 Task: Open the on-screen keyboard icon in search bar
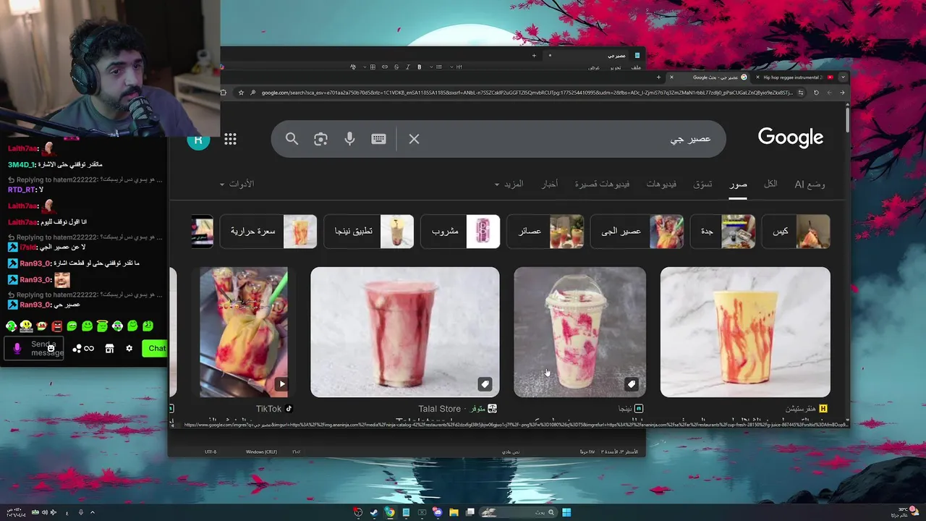378,139
